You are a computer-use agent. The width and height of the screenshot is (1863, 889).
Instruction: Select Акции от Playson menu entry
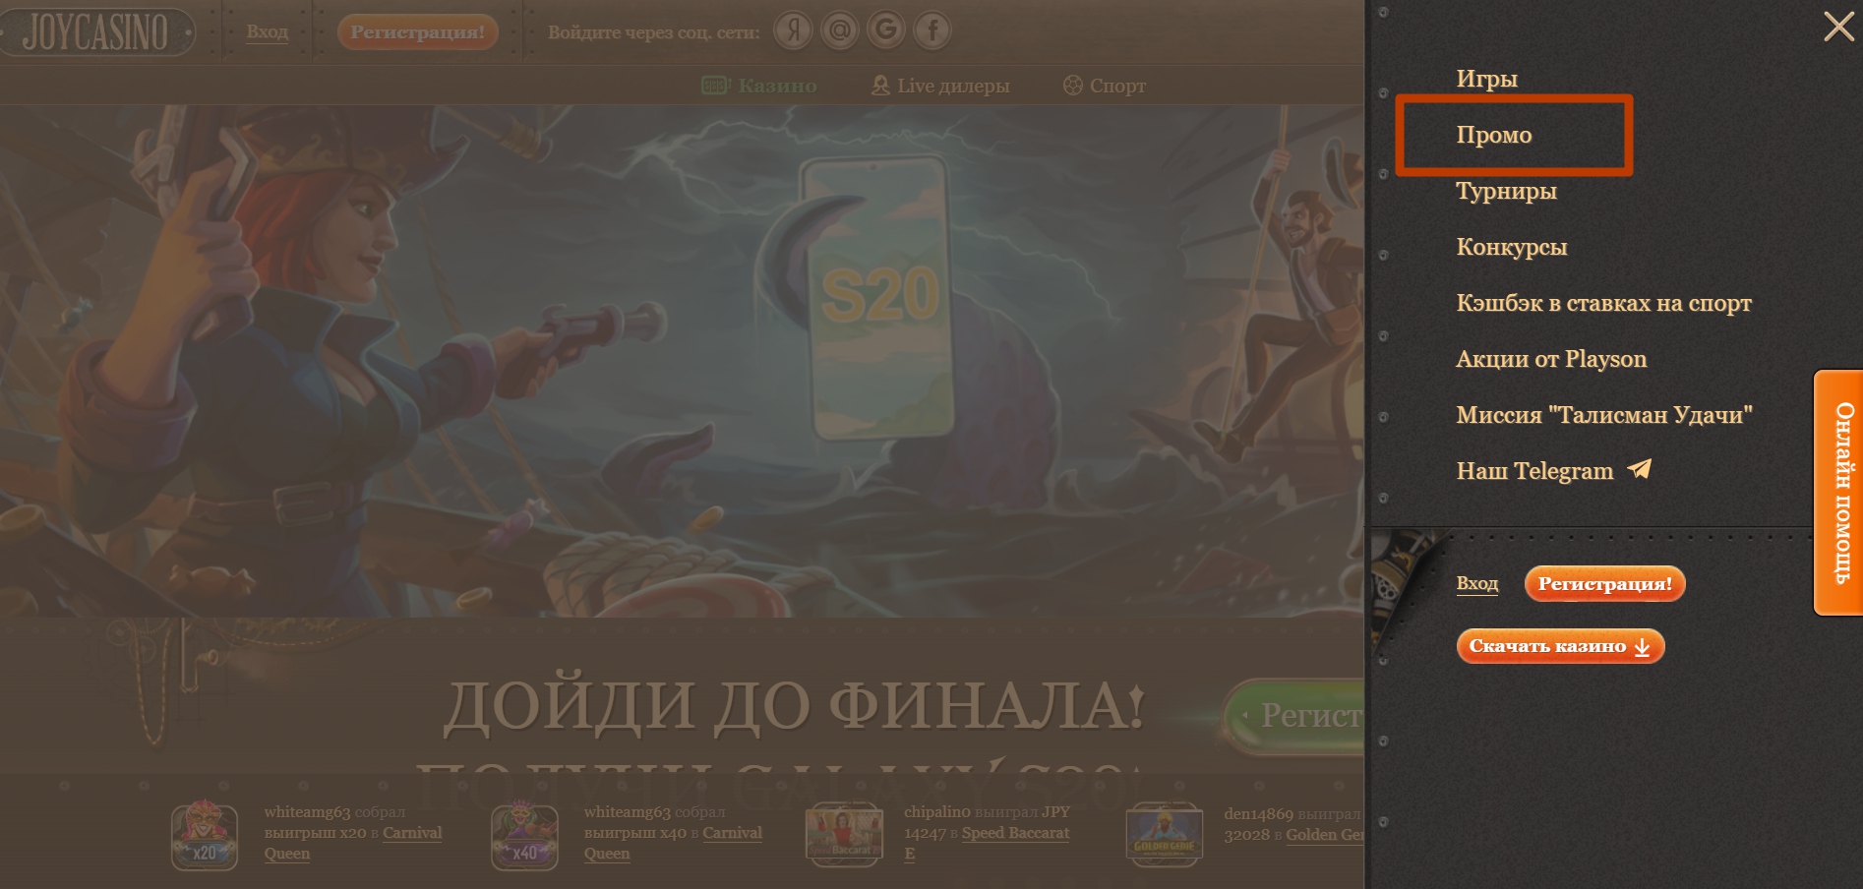click(1551, 359)
